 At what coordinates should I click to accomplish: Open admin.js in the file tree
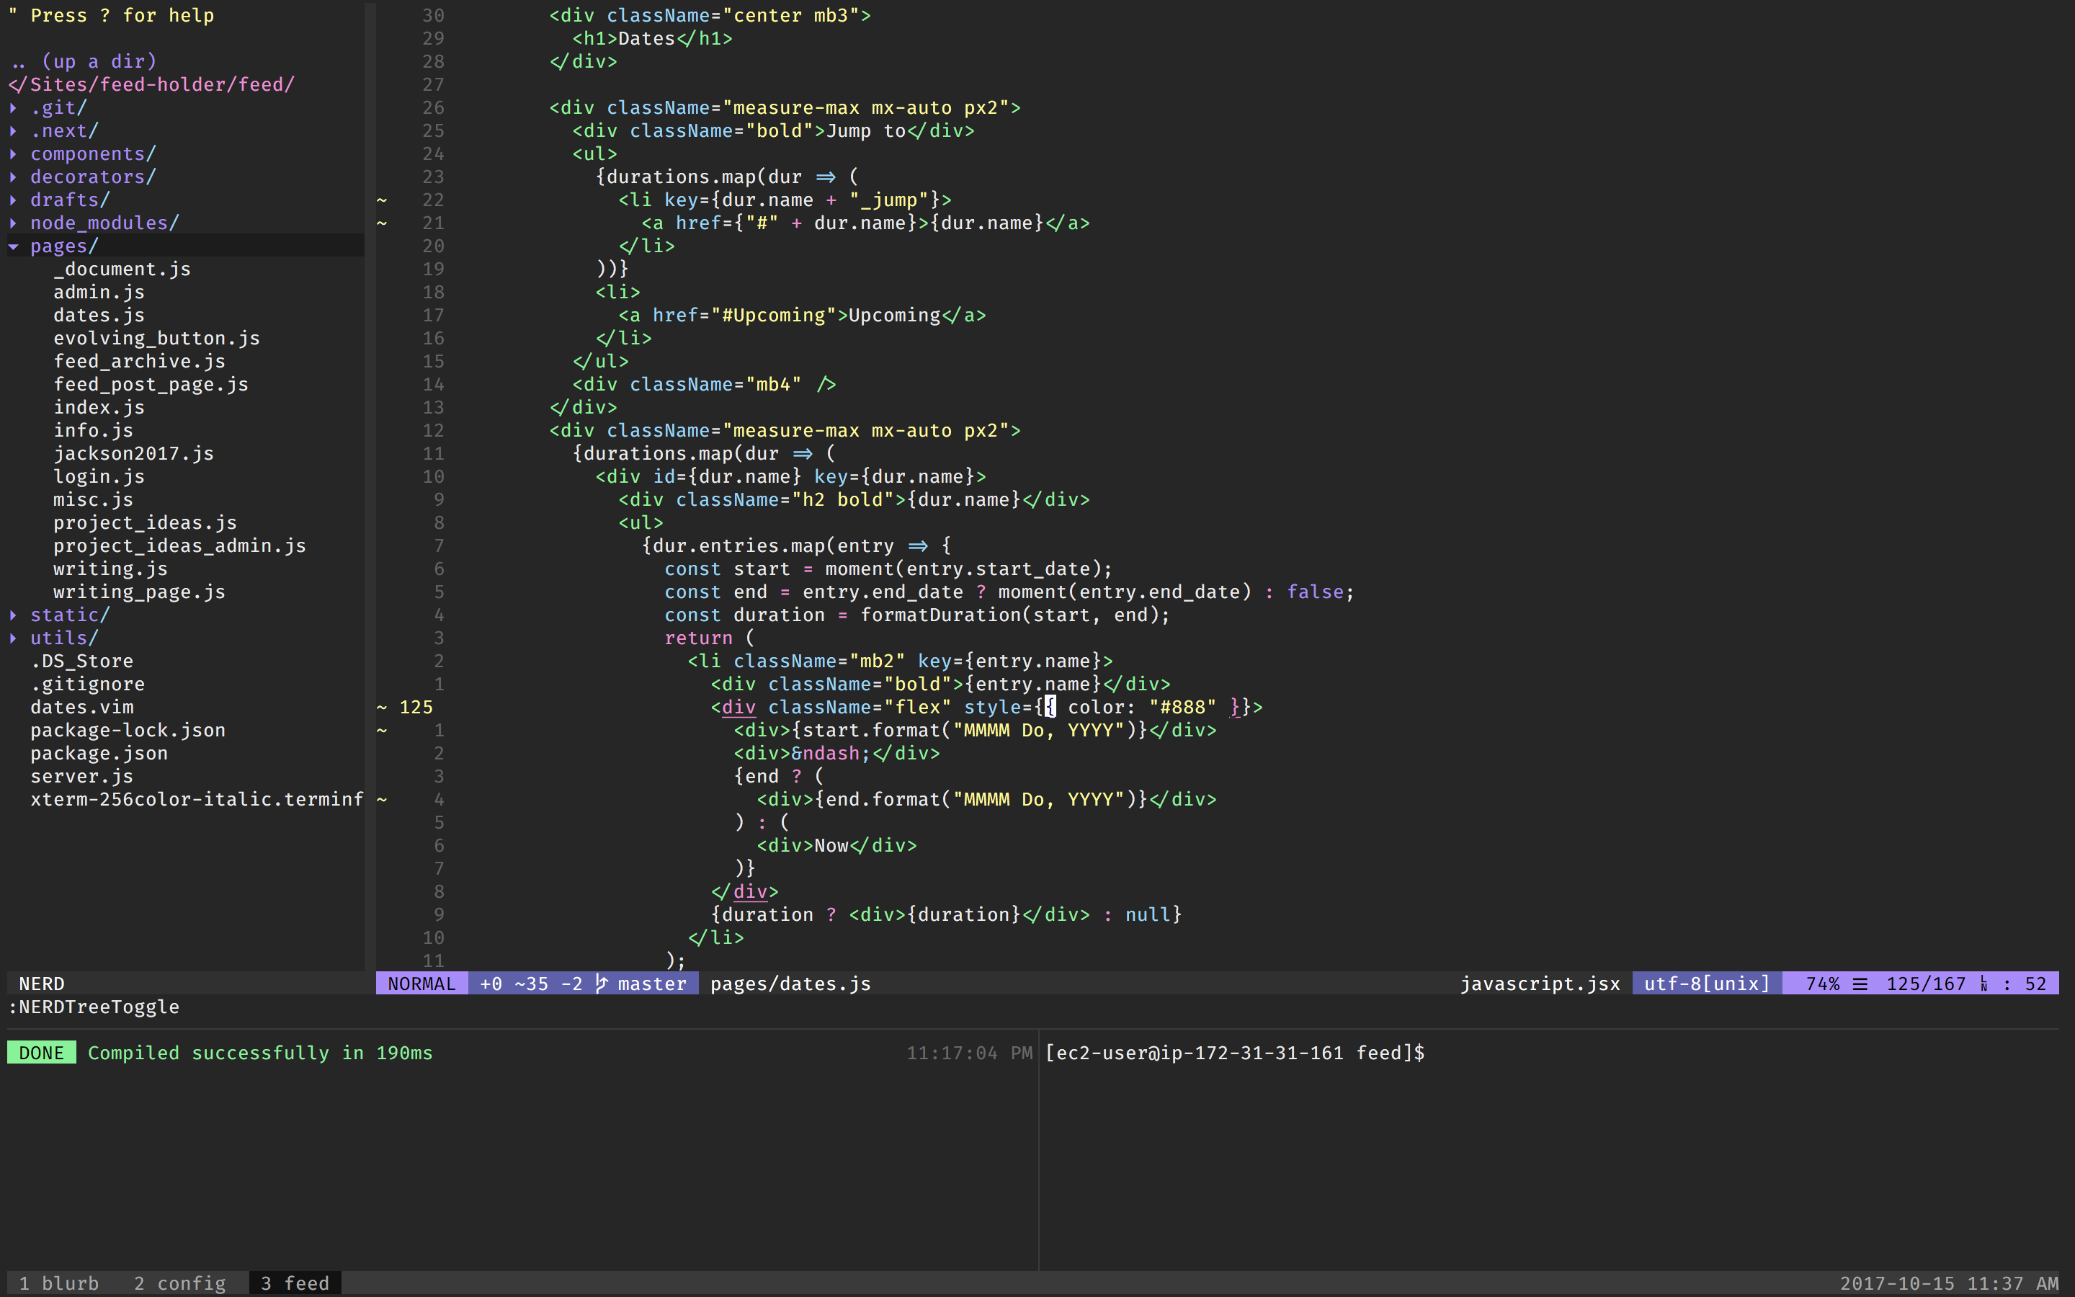[x=99, y=293]
